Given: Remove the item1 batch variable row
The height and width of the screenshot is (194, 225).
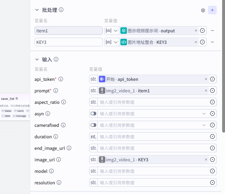Looking at the screenshot, I should (x=212, y=31).
